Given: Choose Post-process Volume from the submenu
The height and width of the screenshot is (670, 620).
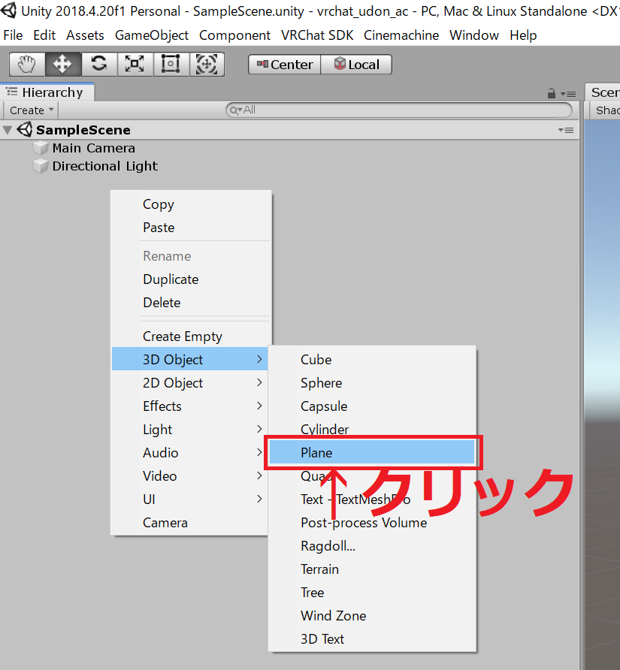Looking at the screenshot, I should pyautogui.click(x=372, y=523).
